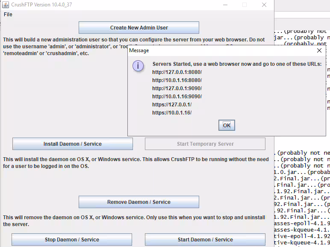This screenshot has width=330, height=247.
Task: Maximize the CrushFTP window
Action: [x=245, y=5]
